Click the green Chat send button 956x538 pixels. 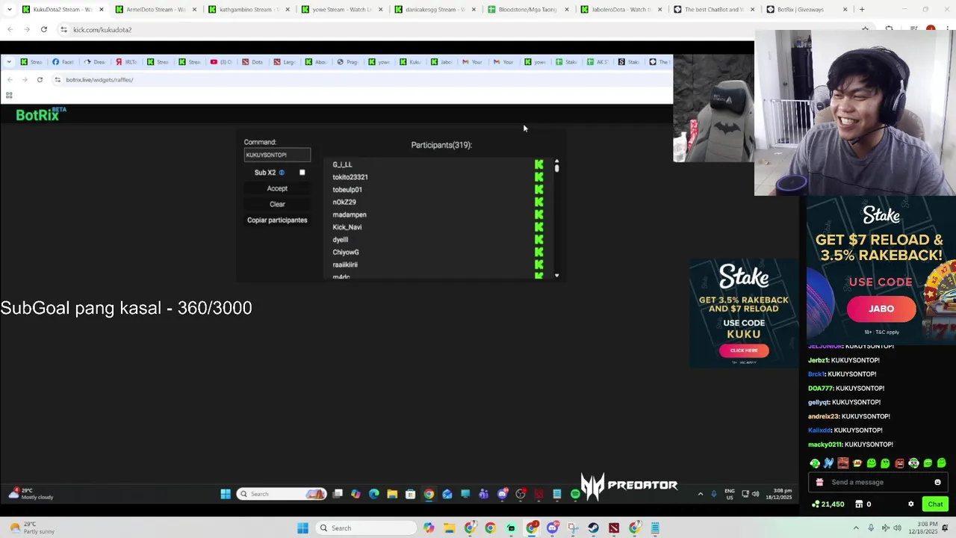935,504
